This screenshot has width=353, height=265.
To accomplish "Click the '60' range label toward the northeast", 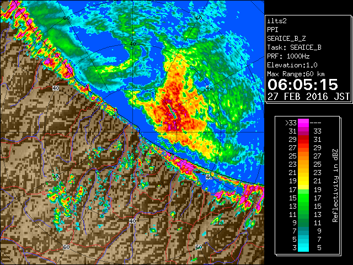I will coord(199,18).
